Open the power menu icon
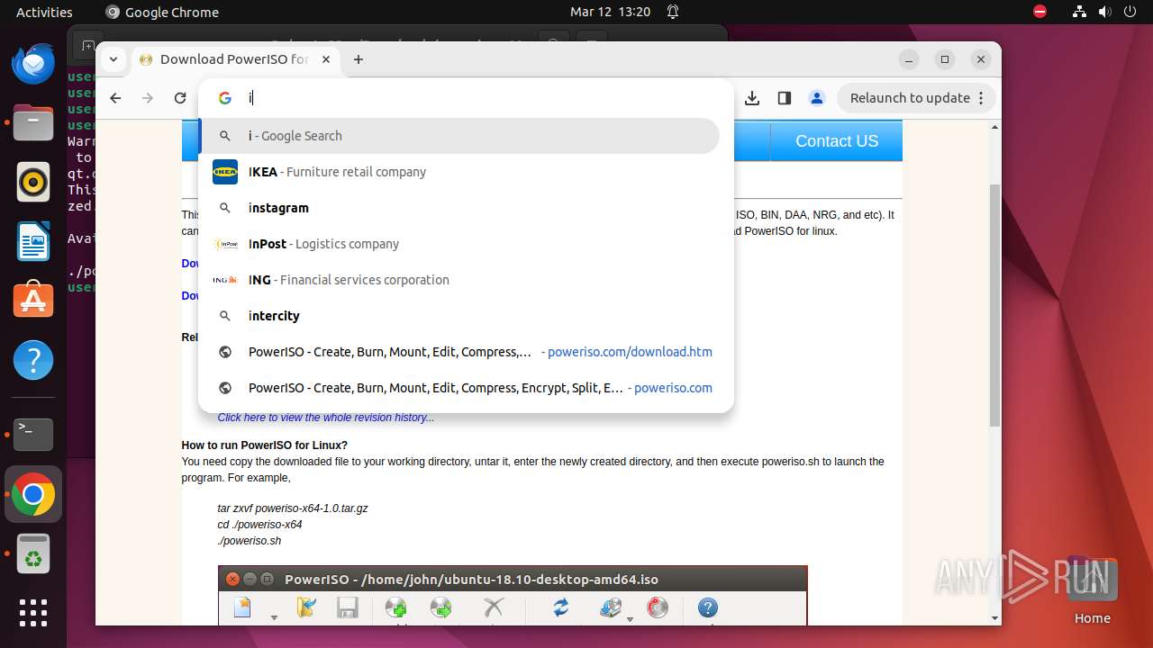The width and height of the screenshot is (1153, 648). [1130, 12]
